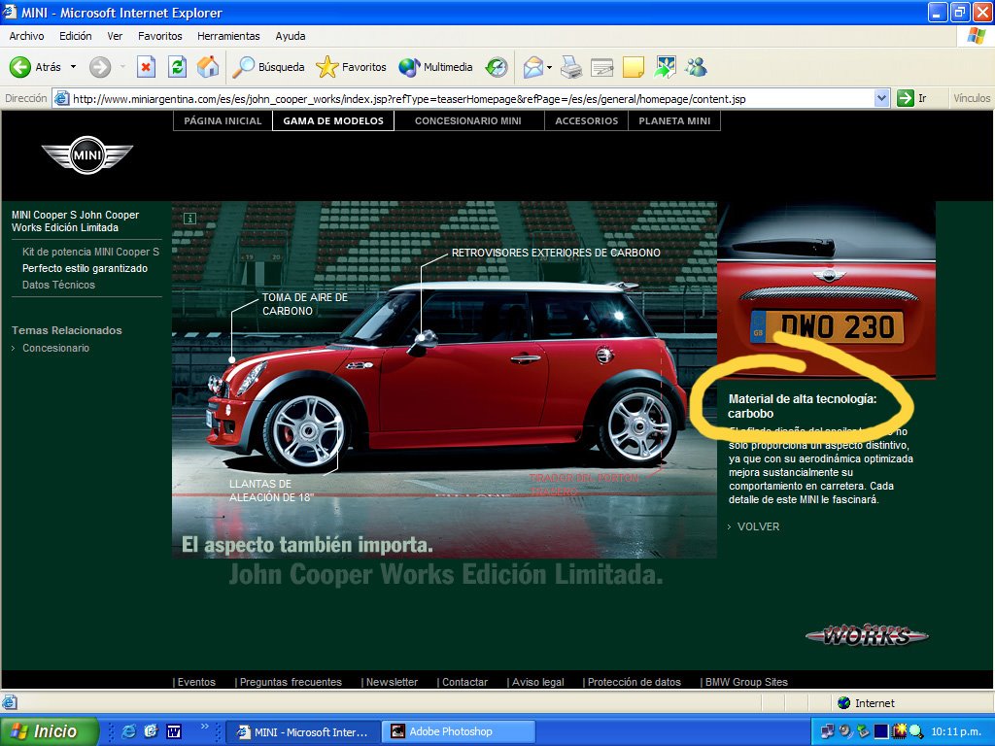Image resolution: width=995 pixels, height=746 pixels.
Task: Click the John Cooper Works logo
Action: pos(867,634)
